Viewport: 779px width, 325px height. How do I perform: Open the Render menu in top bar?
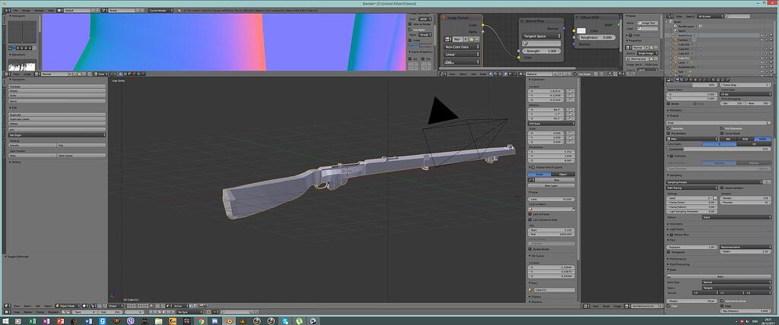[26, 10]
